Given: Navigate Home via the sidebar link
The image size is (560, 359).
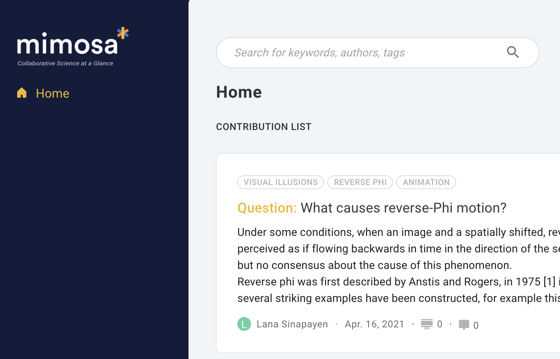Looking at the screenshot, I should (x=53, y=93).
